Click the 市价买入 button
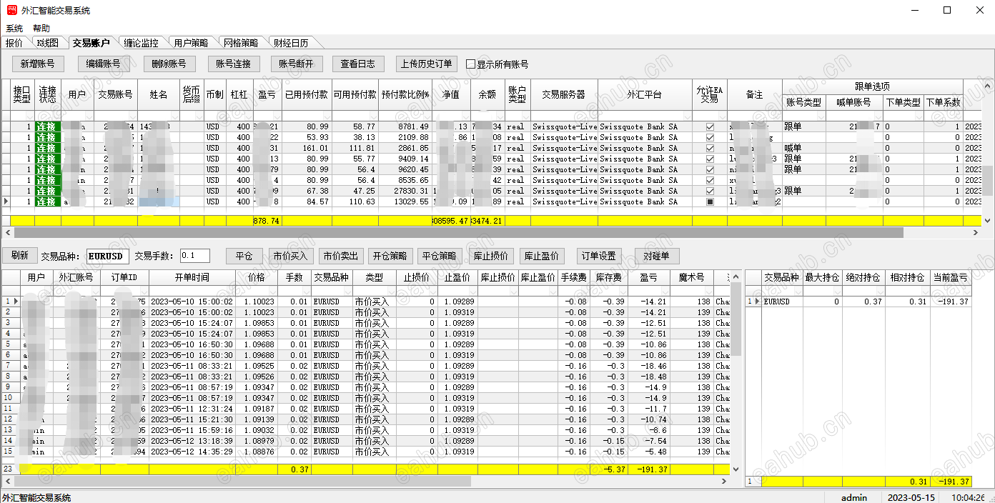Viewport: 995px width, 503px height. 292,256
